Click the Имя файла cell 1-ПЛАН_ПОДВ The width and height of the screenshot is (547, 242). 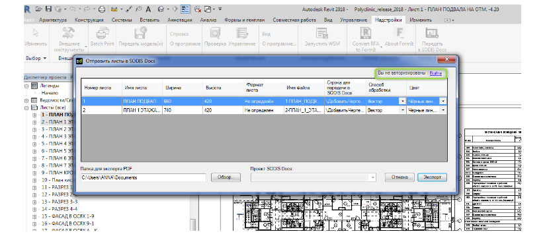click(x=304, y=101)
